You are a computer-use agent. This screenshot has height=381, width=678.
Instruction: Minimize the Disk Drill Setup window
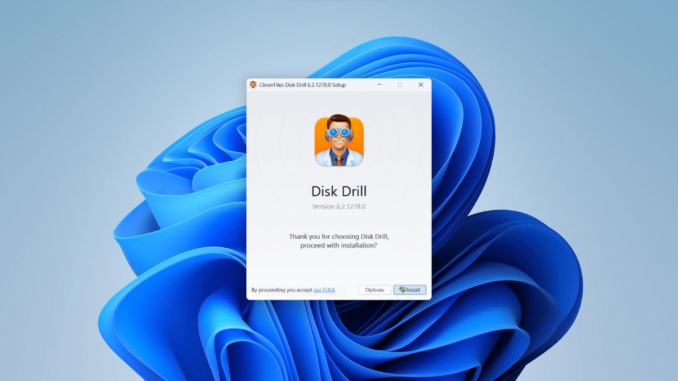(x=379, y=85)
